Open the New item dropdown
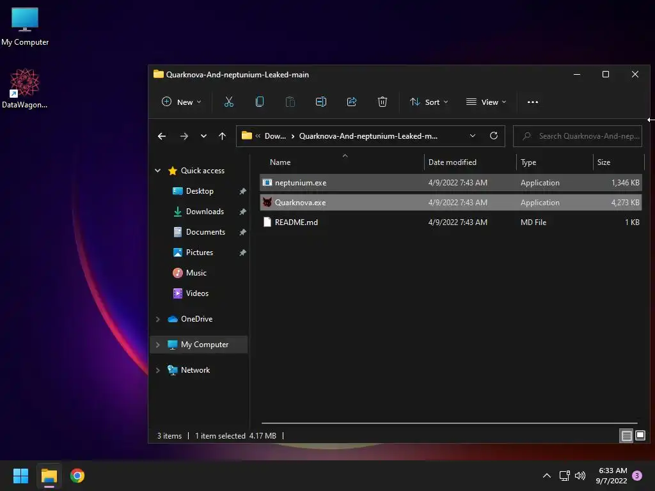The width and height of the screenshot is (655, 491). click(x=181, y=102)
